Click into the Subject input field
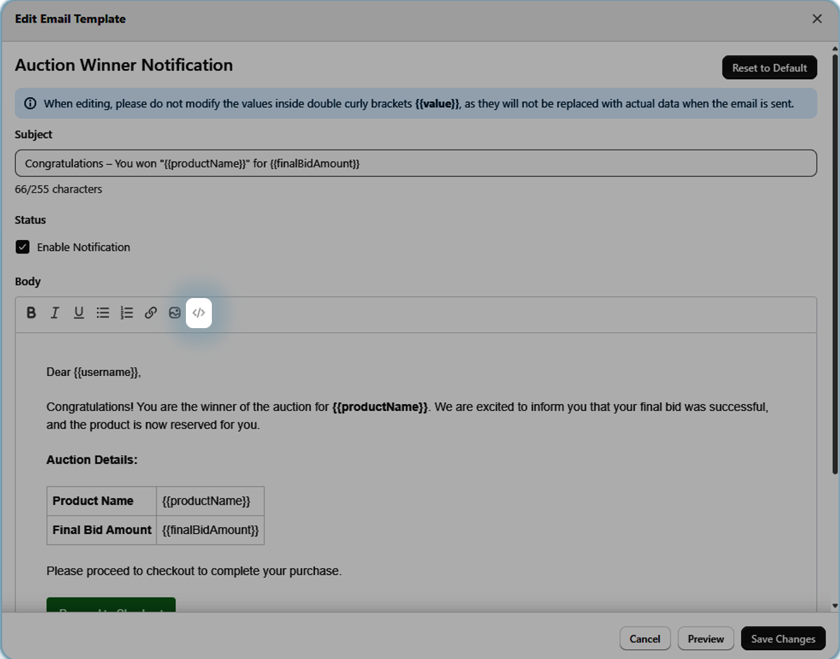Screen dimensions: 840x659 tap(416, 163)
